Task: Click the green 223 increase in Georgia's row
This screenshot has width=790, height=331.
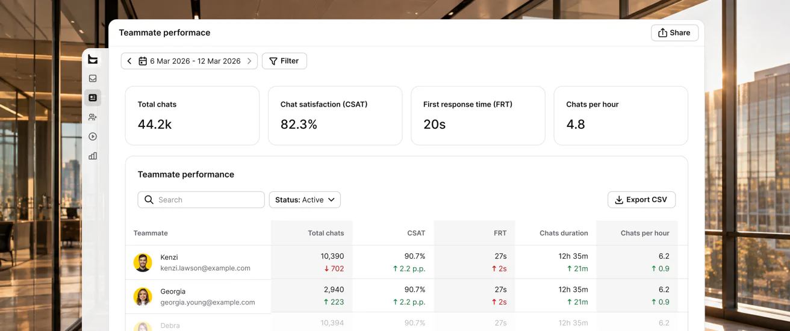Action: pos(334,302)
